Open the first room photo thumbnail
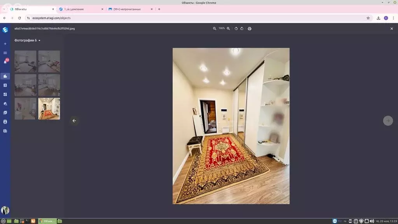Image resolution: width=398 pixels, height=224 pixels. (25, 61)
